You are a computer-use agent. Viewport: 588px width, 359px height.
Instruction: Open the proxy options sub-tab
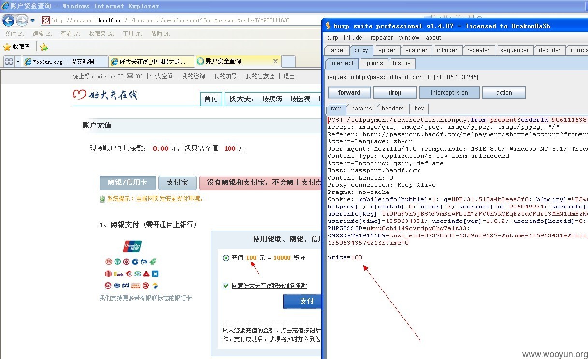pyautogui.click(x=373, y=63)
